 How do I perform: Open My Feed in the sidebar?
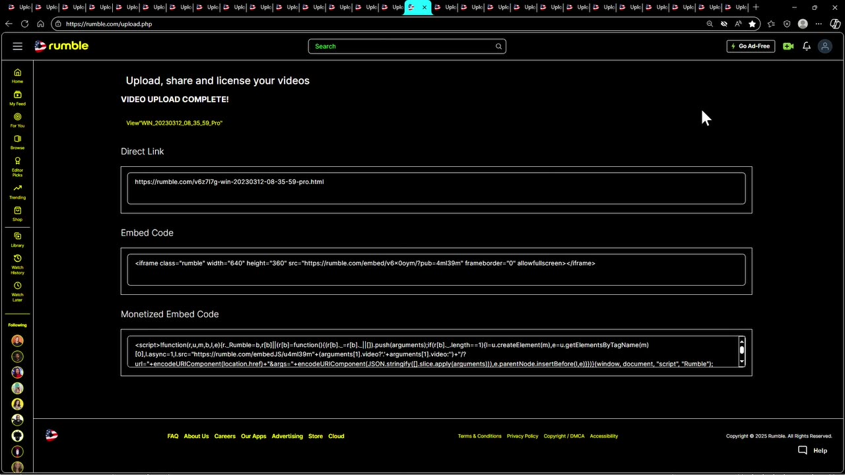17,98
